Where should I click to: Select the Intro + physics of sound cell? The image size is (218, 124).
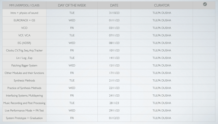pyautogui.click(x=24, y=13)
